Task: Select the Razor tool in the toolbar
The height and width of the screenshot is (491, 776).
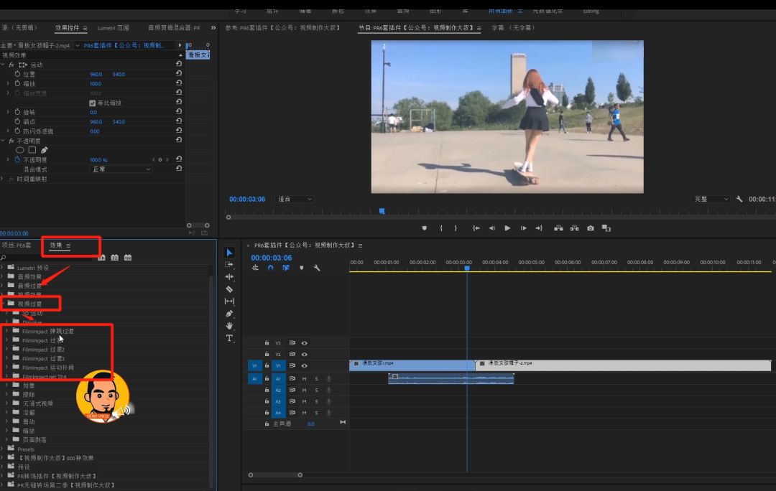Action: tap(229, 289)
